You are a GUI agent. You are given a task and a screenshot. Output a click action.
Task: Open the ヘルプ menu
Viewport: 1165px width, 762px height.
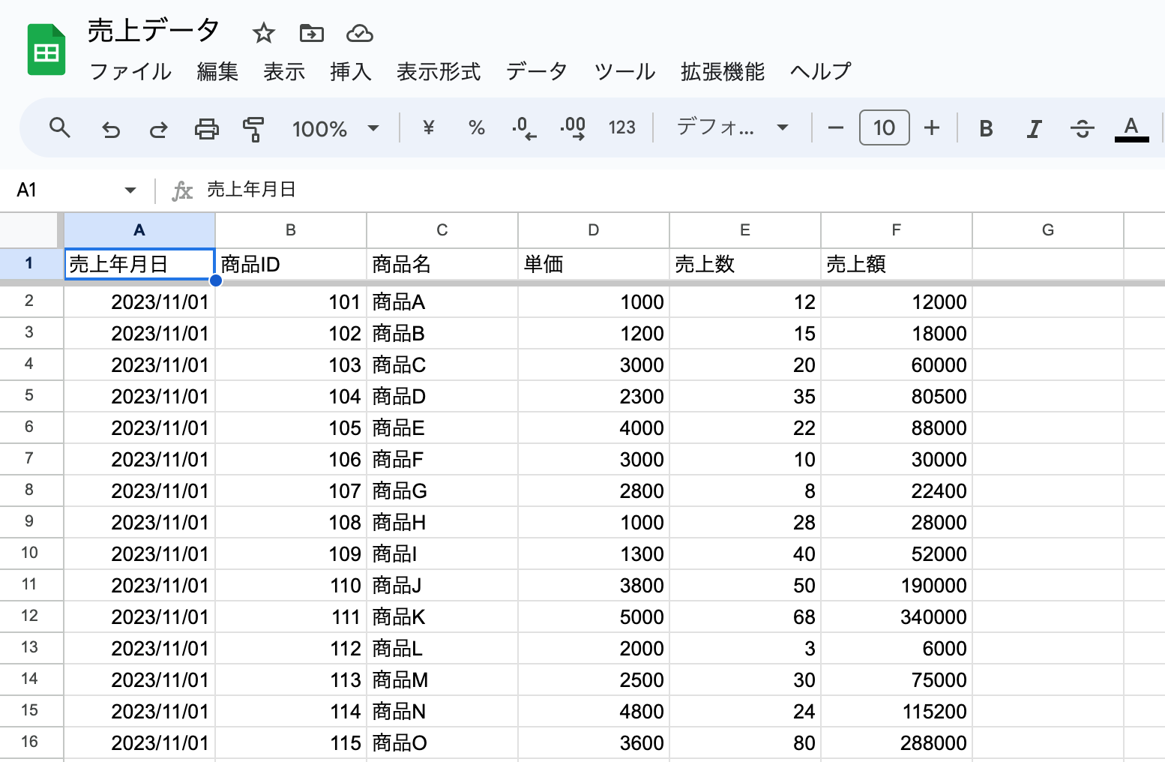click(x=821, y=72)
